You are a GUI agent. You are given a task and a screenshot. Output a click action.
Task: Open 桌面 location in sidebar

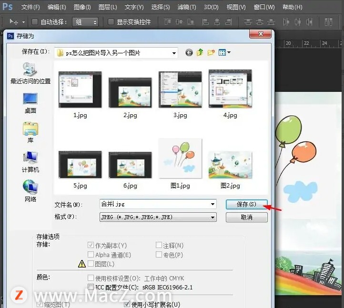(x=30, y=103)
